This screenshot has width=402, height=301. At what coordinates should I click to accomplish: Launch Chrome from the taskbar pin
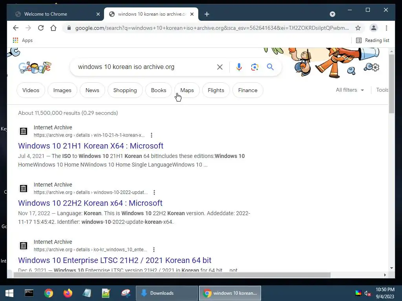(48, 293)
